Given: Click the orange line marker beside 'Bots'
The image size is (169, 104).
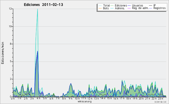Looking at the screenshot, I should (x=100, y=8).
